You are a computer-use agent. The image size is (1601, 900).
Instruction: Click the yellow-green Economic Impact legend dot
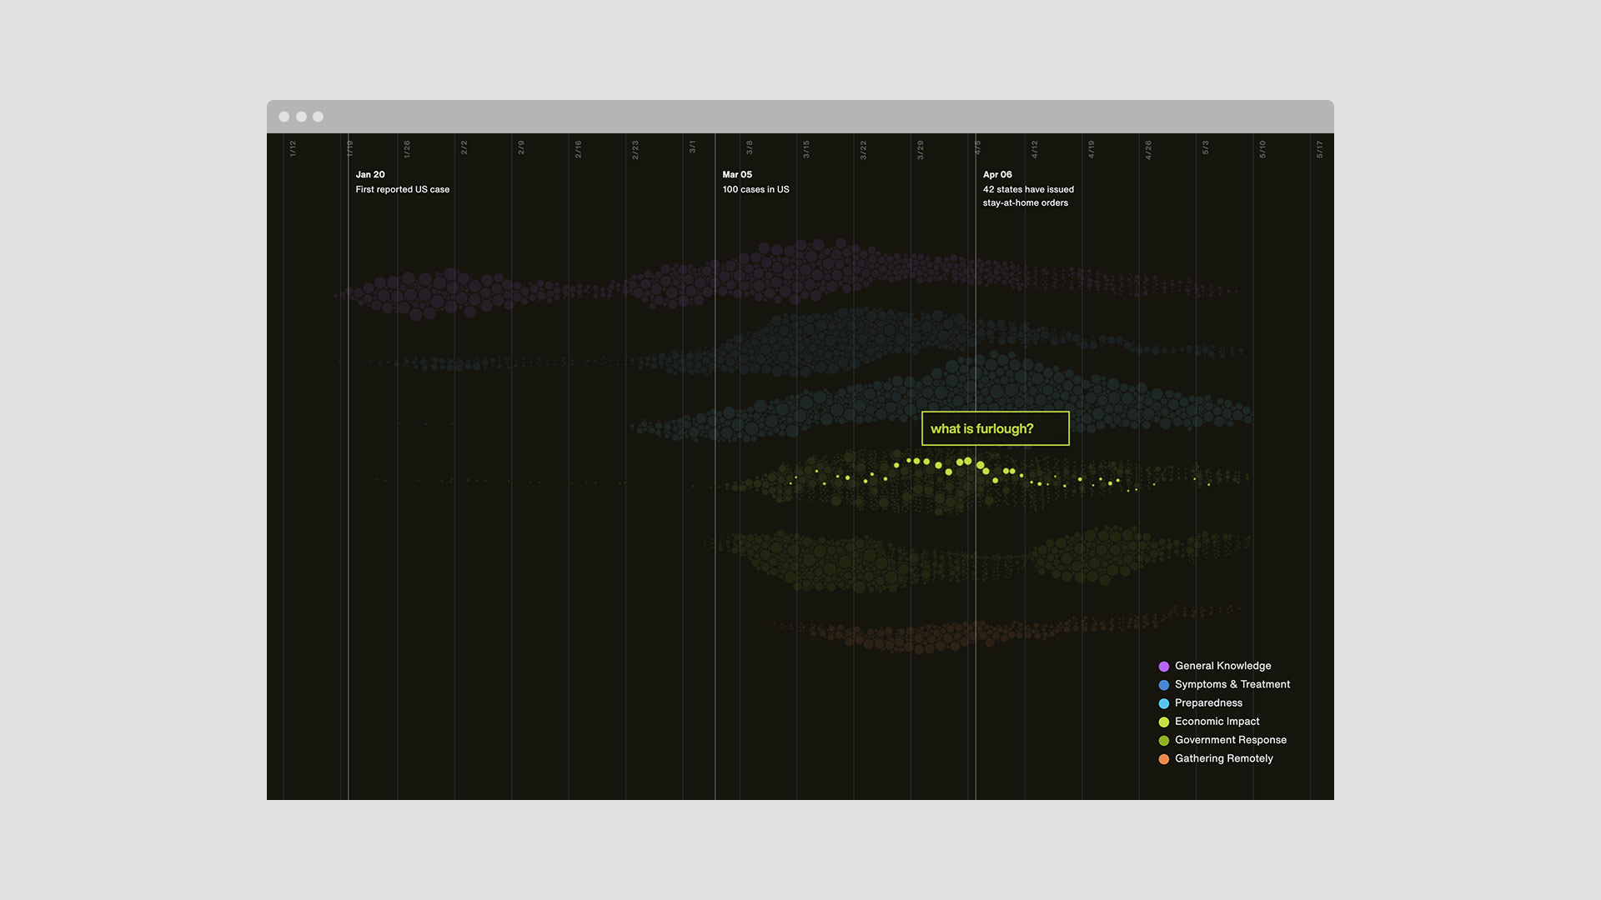[x=1164, y=722]
